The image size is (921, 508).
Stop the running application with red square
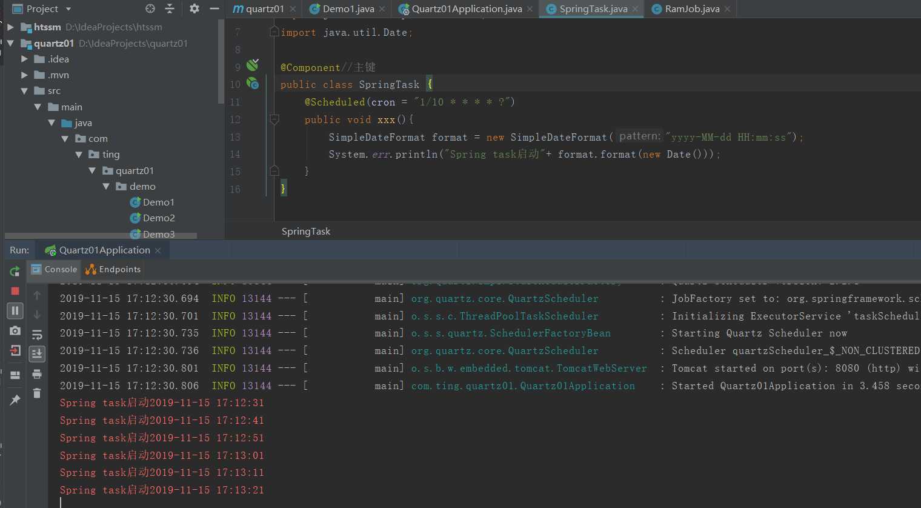[x=15, y=291]
